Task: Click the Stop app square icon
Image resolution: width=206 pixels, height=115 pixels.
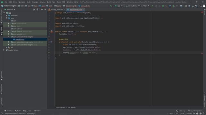Action: [x=177, y=6]
